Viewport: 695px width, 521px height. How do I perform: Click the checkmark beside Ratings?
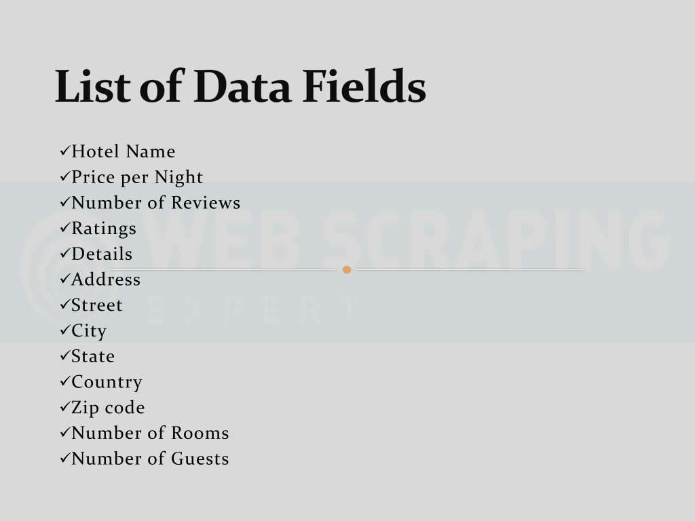pyautogui.click(x=65, y=228)
